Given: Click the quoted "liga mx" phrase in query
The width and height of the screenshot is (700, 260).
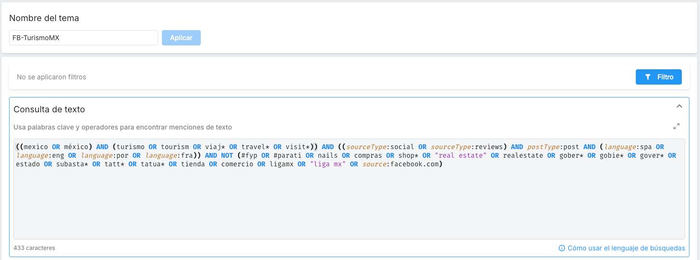Looking at the screenshot, I should 328,164.
